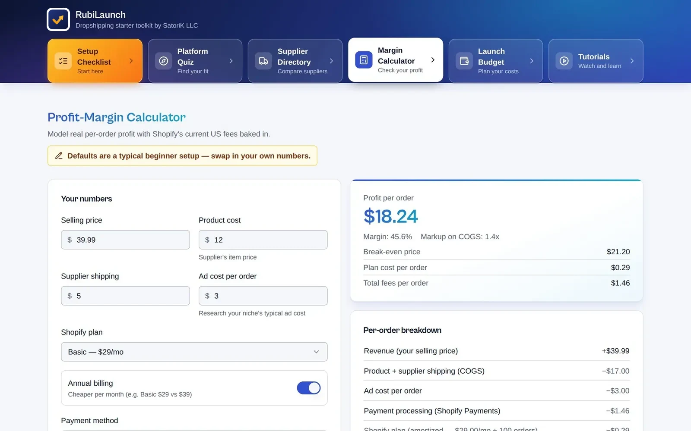The height and width of the screenshot is (431, 691).
Task: Click the Revenue +$39.99 amount
Action: (615, 351)
